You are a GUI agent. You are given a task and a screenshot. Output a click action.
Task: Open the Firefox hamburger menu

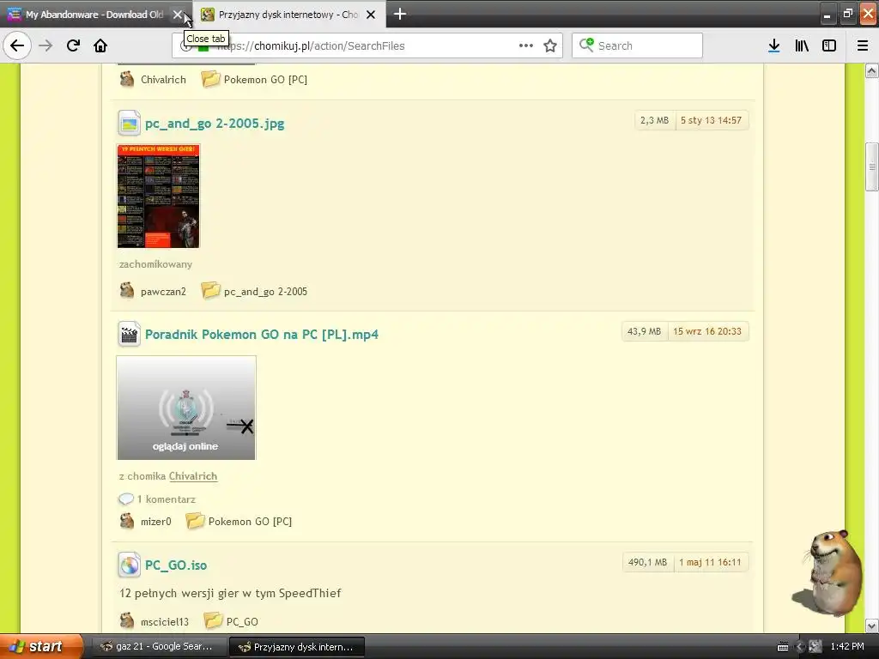click(x=863, y=45)
